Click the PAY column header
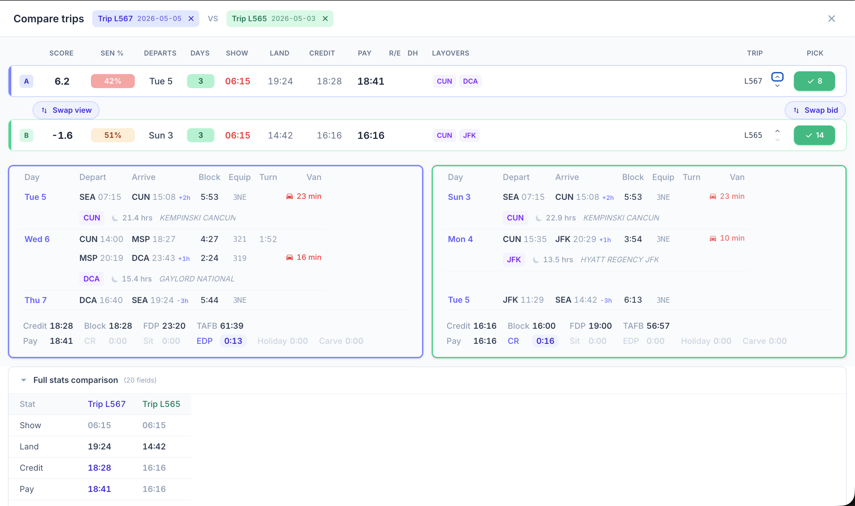Screen dimensions: 855x506 (364, 53)
